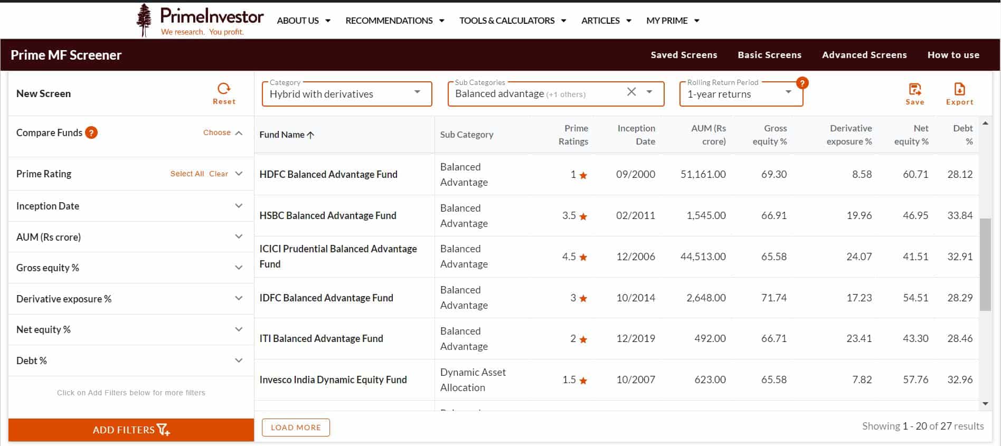Viewport: 1001px width, 446px height.
Task: Expand the Gross equity % filter
Action: (x=239, y=268)
